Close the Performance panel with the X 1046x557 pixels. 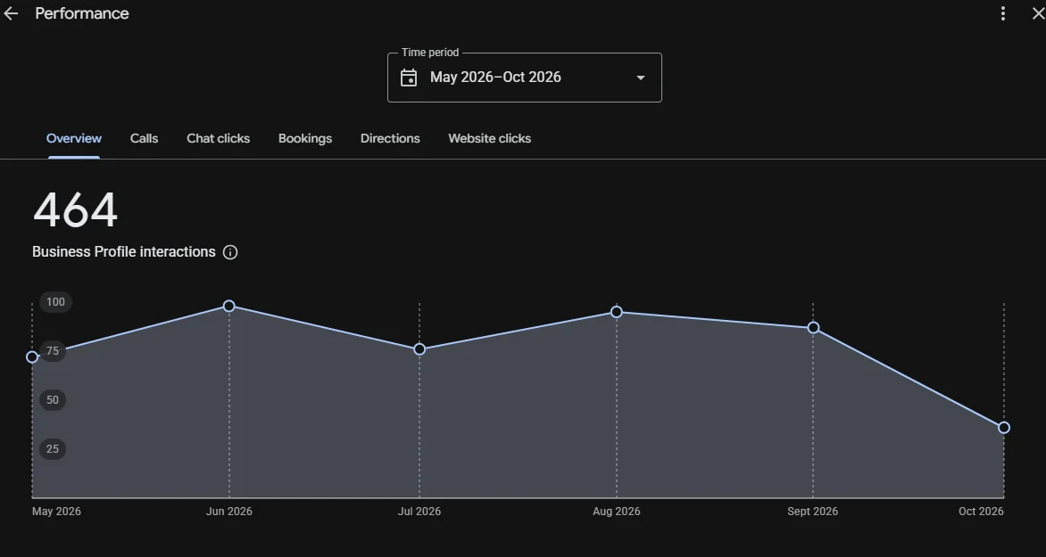(1038, 13)
